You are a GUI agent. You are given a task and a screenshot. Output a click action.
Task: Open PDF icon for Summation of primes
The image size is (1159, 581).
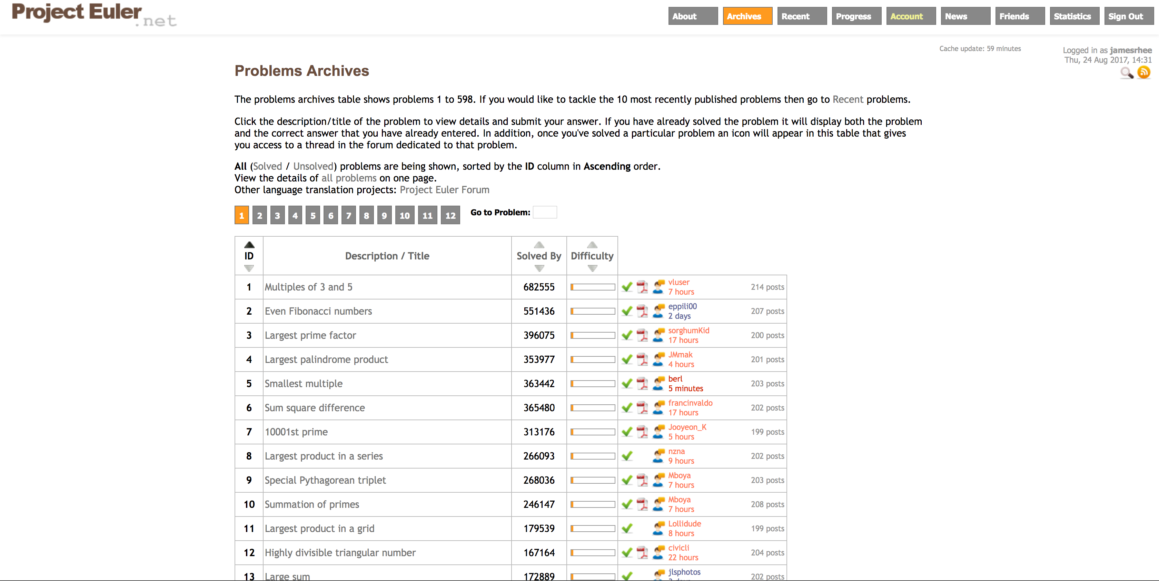[x=643, y=504]
